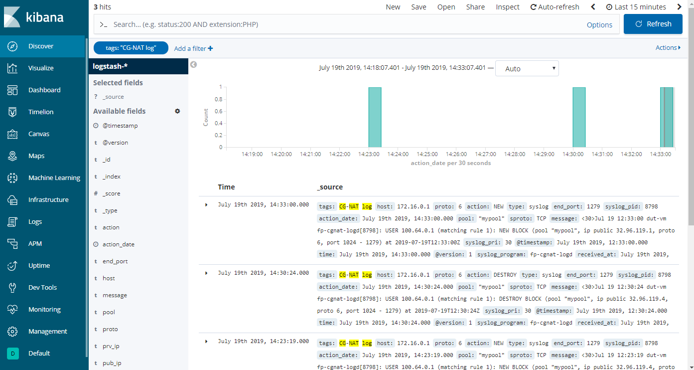This screenshot has height=370, width=694.
Task: Open the Timelion icon
Action: click(x=13, y=112)
